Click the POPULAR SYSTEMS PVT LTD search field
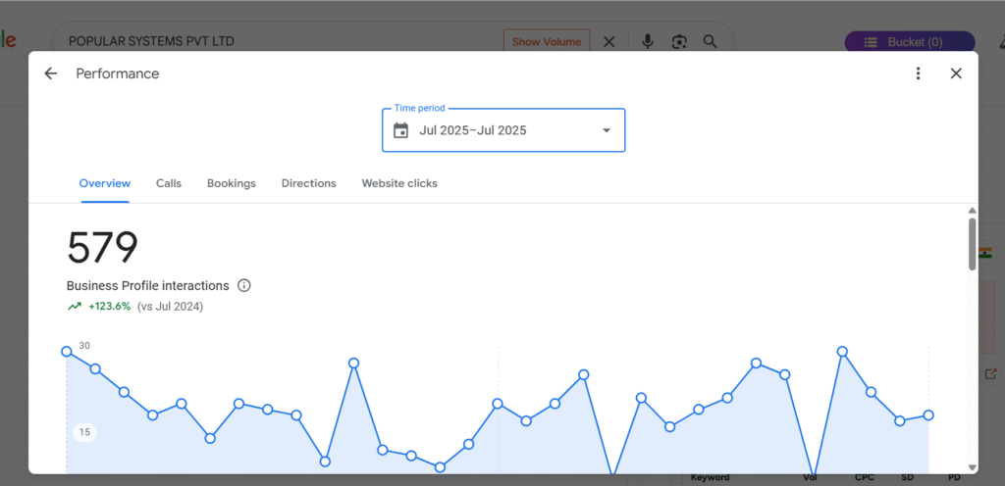 tap(275, 42)
